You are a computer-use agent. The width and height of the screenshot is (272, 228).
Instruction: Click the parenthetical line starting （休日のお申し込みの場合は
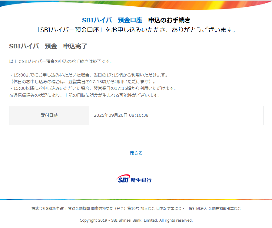pos(83,82)
